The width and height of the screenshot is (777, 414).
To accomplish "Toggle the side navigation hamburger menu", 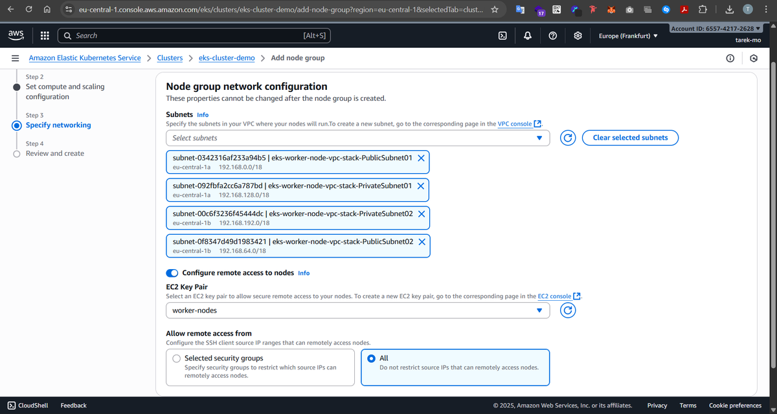I will (14, 58).
